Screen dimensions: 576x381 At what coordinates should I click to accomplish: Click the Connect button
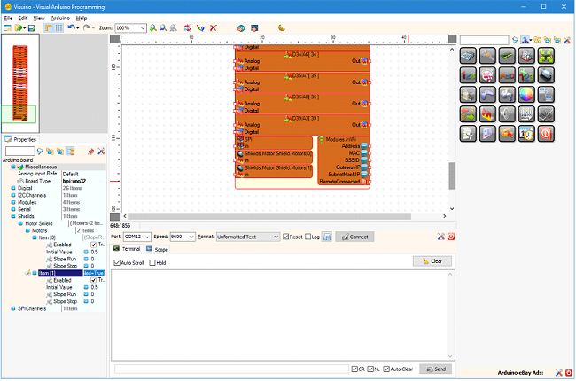(x=354, y=237)
